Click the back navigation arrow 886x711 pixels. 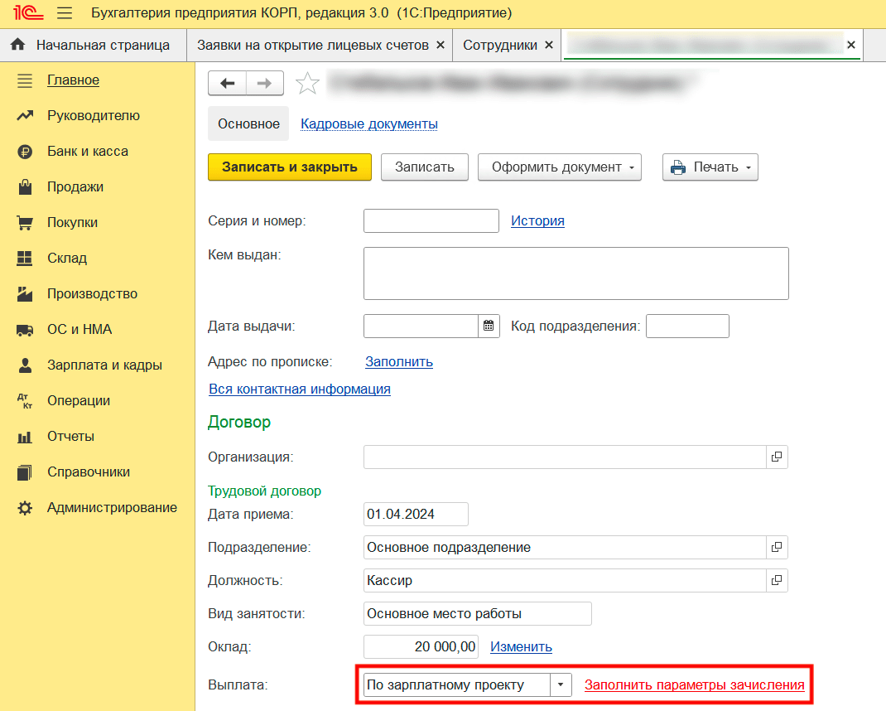[227, 83]
